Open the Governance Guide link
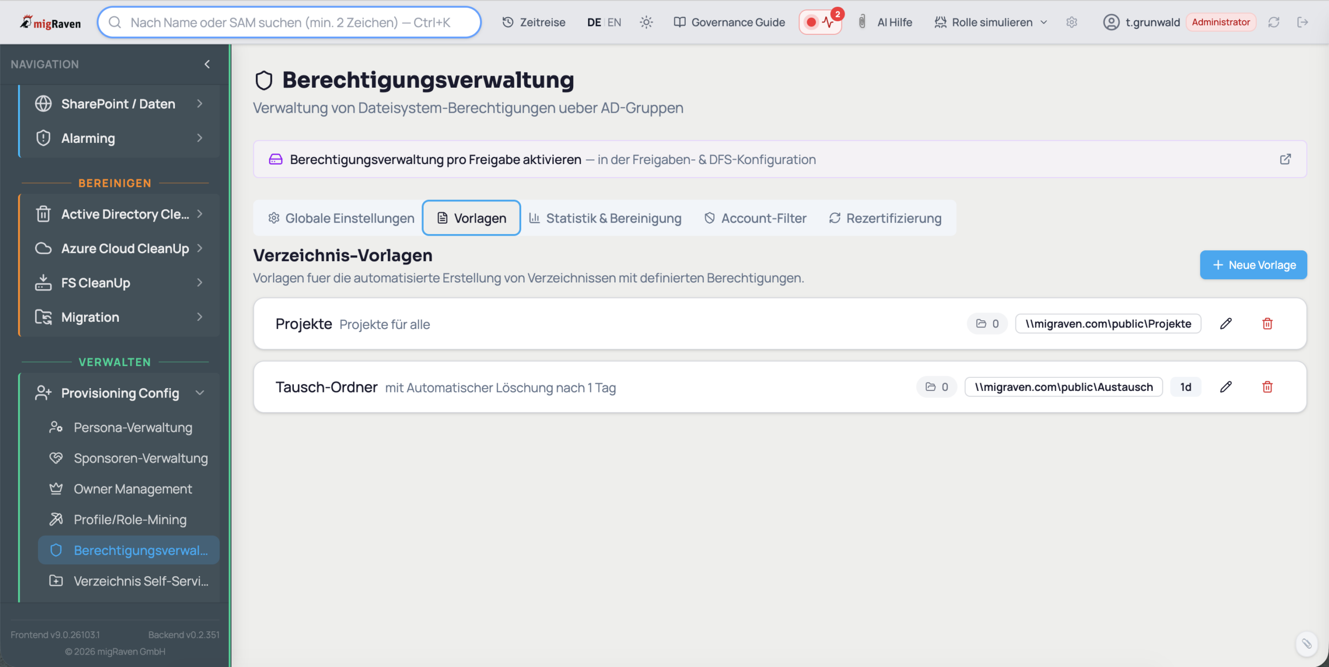Screen dimensions: 1329x667 point(729,22)
